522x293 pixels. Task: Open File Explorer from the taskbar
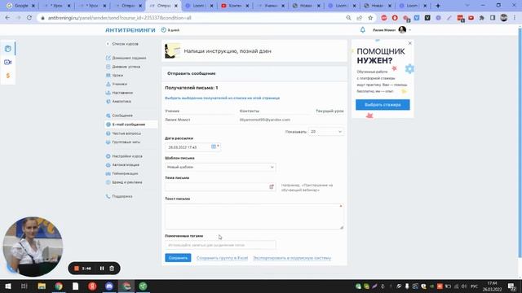tap(42, 286)
